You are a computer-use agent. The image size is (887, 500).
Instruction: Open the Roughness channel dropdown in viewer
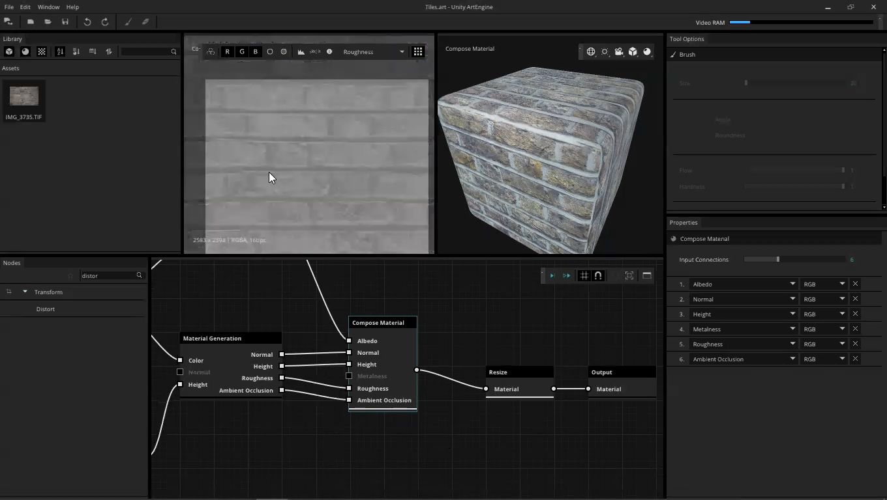pos(374,51)
